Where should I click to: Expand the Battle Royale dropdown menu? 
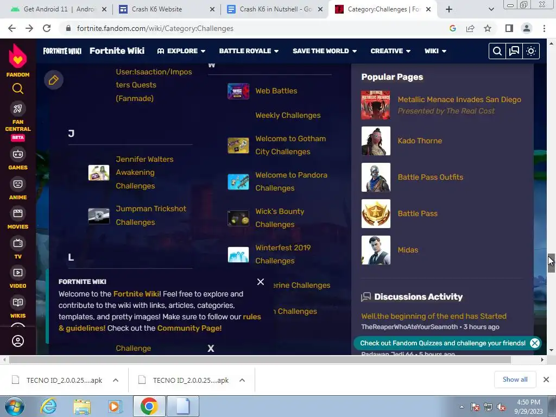pyautogui.click(x=249, y=51)
